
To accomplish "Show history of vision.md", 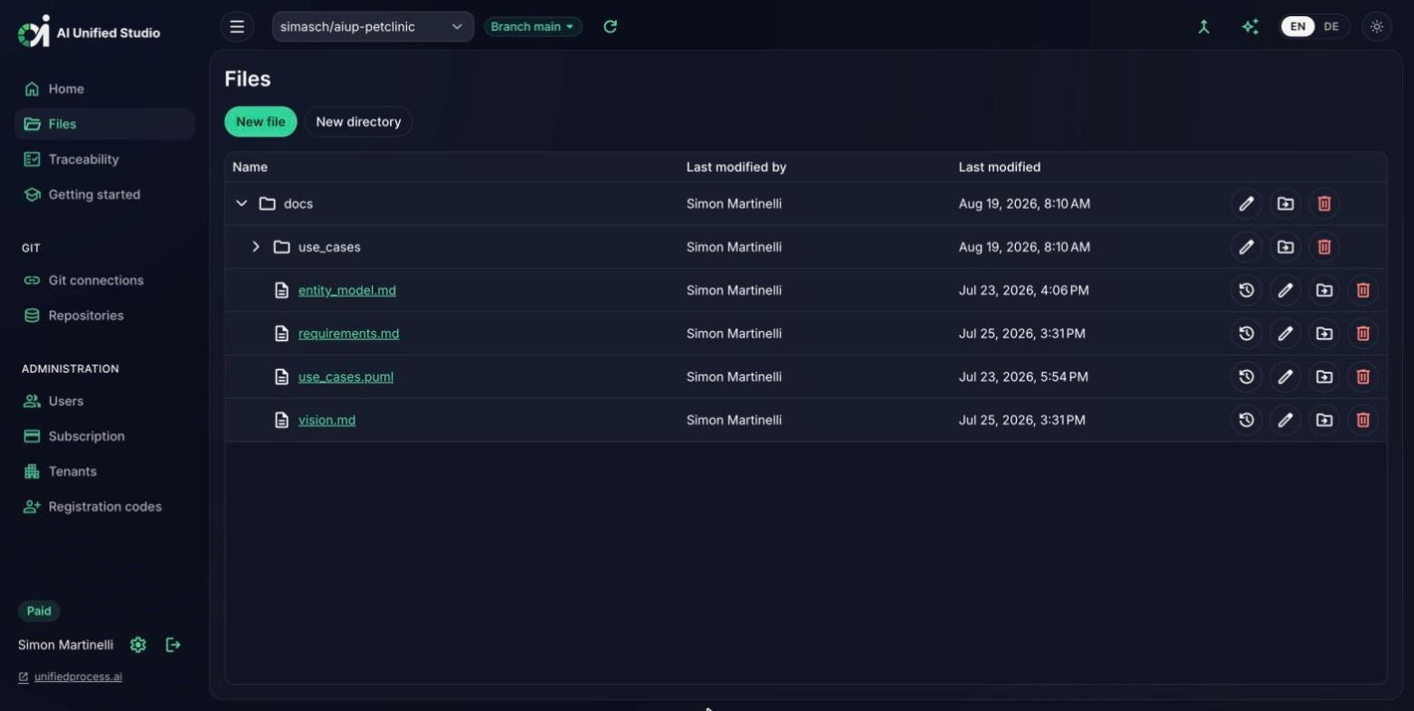I will point(1246,421).
